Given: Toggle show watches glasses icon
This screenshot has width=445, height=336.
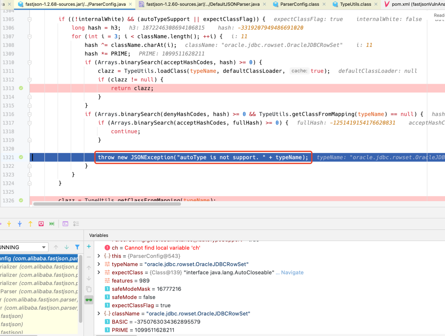Looking at the screenshot, I should [x=89, y=300].
